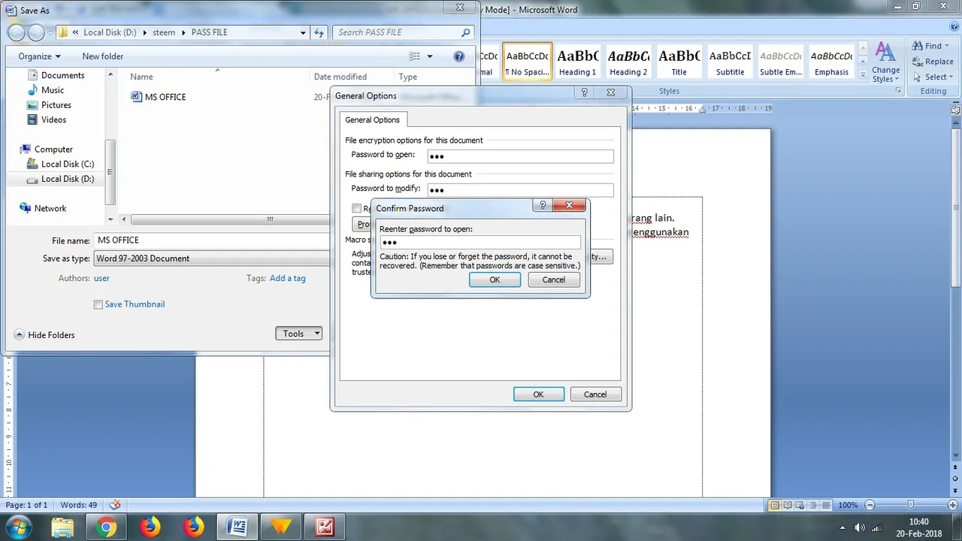
Task: Open help in the Confirm Password dialog
Action: (543, 205)
